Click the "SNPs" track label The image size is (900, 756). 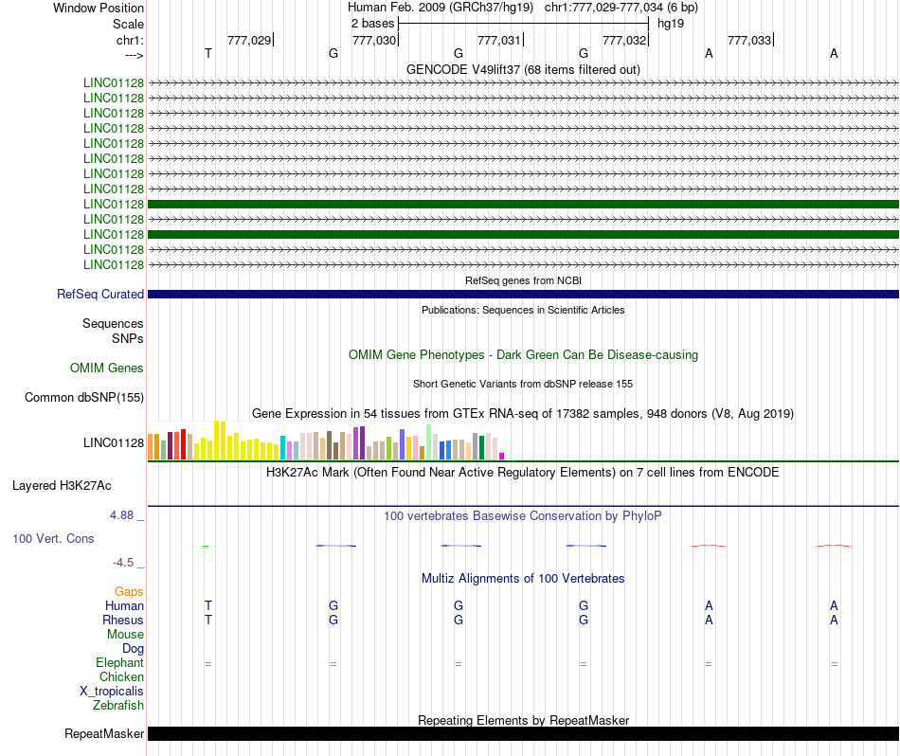(128, 338)
